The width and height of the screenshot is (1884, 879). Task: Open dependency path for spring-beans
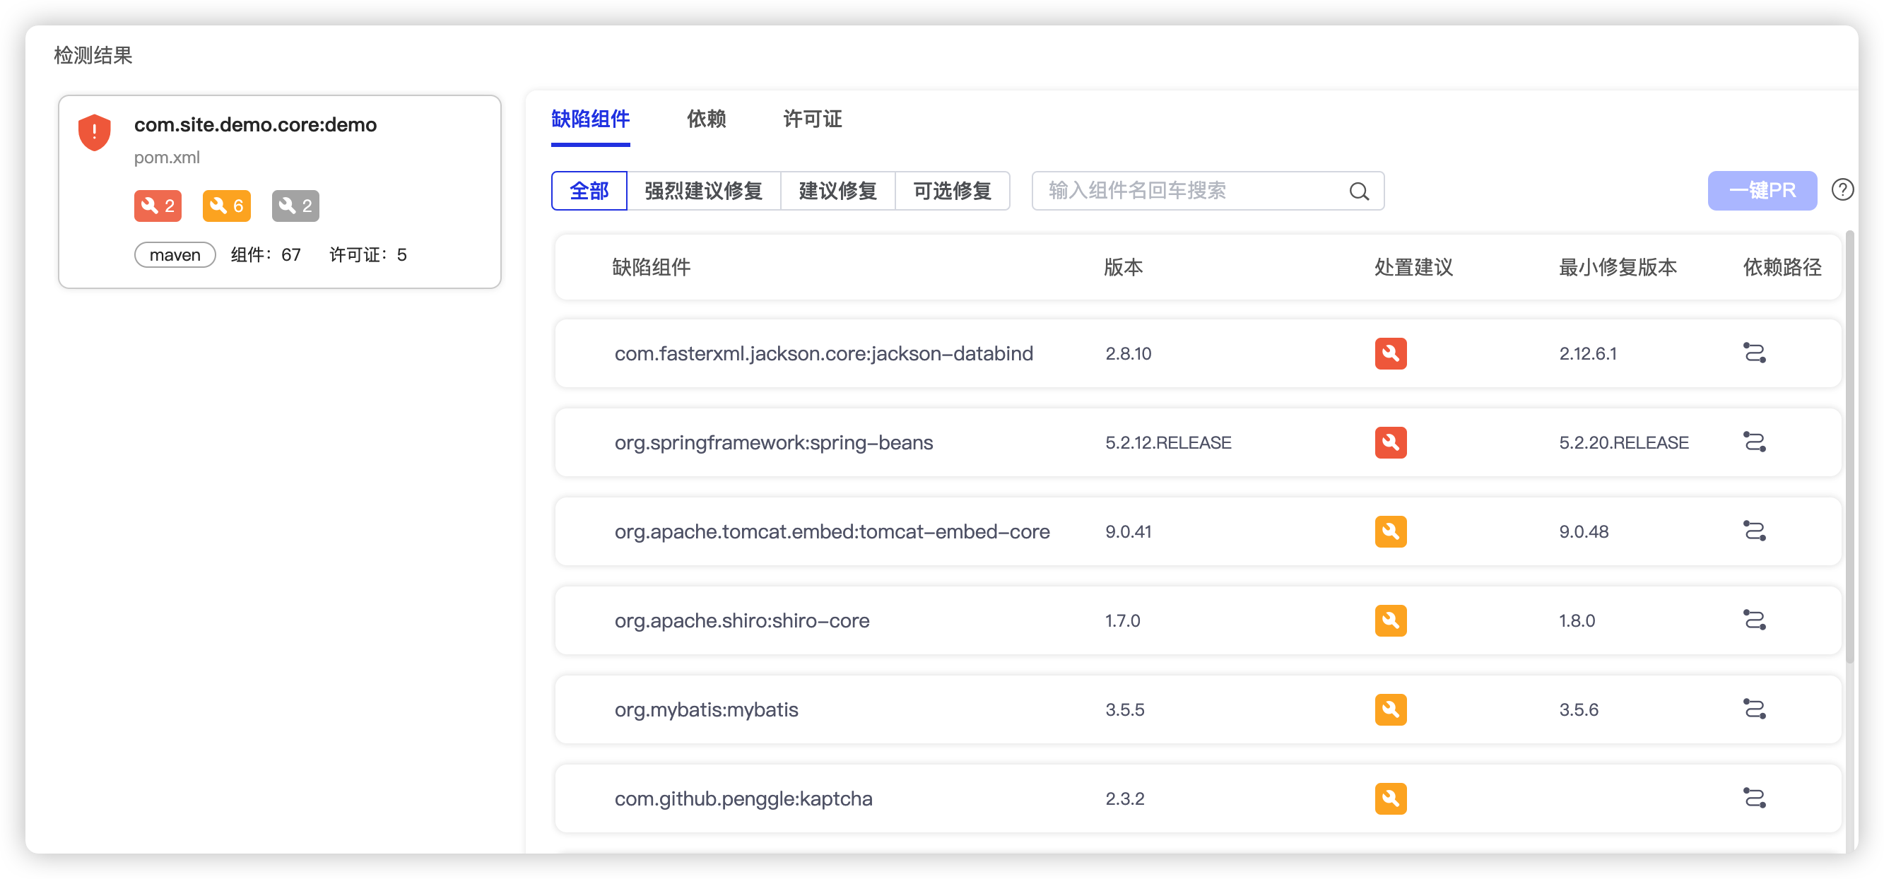click(x=1754, y=442)
